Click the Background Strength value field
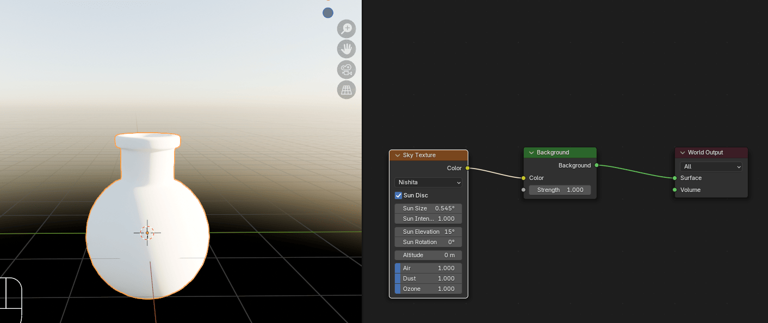 [x=560, y=190]
